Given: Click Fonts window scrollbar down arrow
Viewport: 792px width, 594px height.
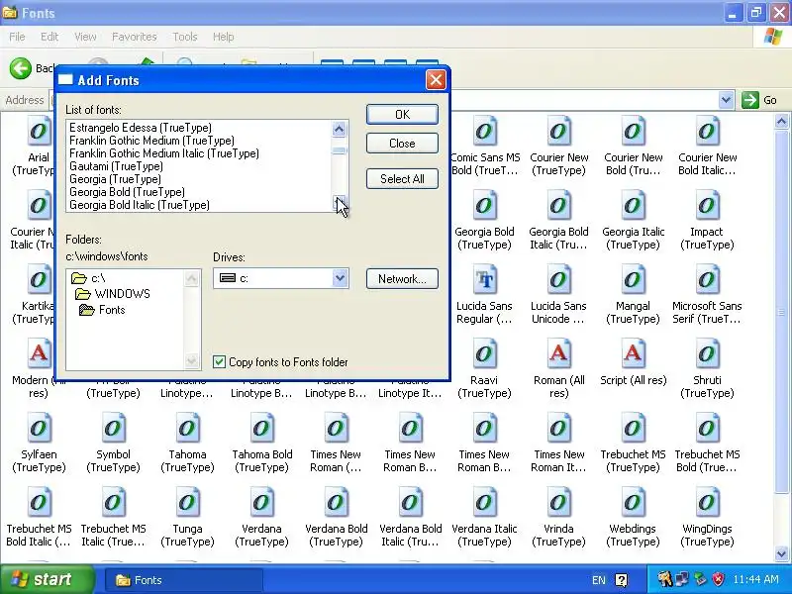Looking at the screenshot, I should (x=781, y=553).
